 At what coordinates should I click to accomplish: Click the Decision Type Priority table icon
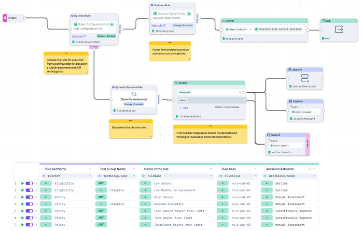click(x=155, y=14)
